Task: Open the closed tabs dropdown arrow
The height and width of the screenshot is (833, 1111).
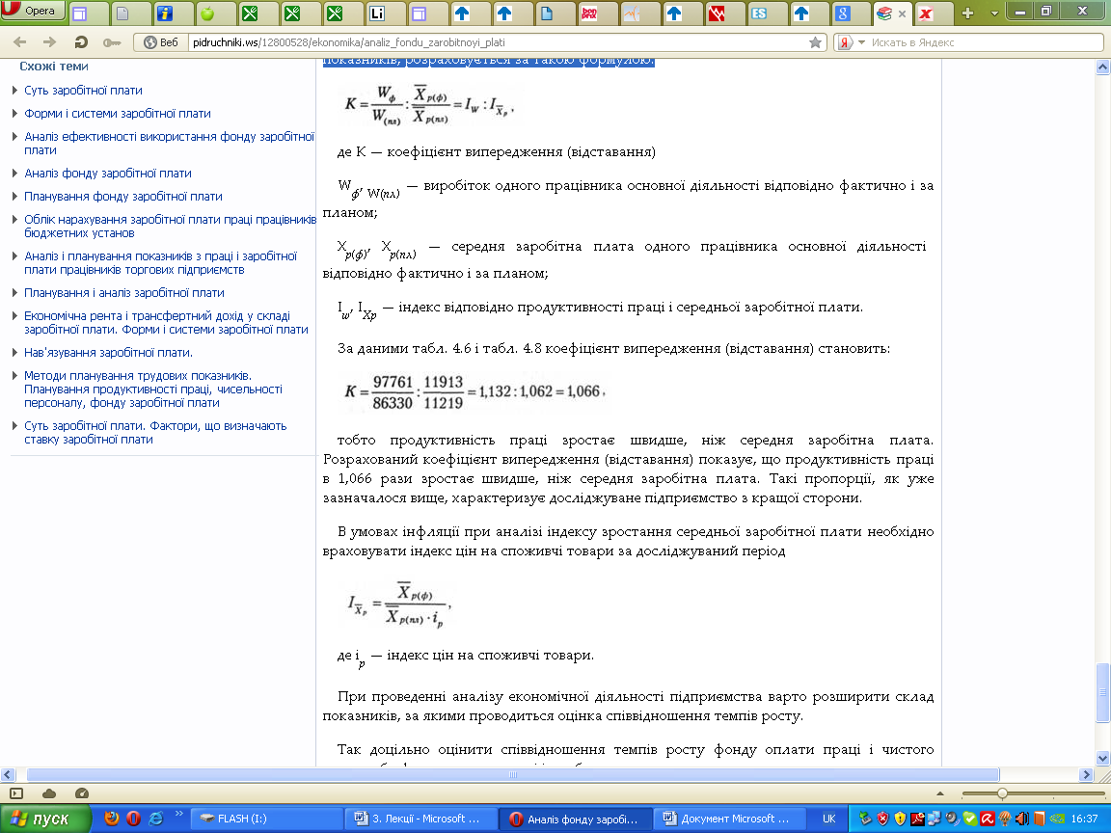Action: click(994, 13)
